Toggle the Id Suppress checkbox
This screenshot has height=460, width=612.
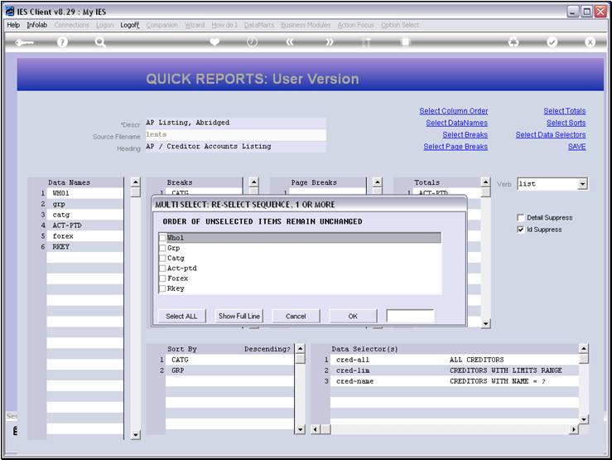pos(520,230)
